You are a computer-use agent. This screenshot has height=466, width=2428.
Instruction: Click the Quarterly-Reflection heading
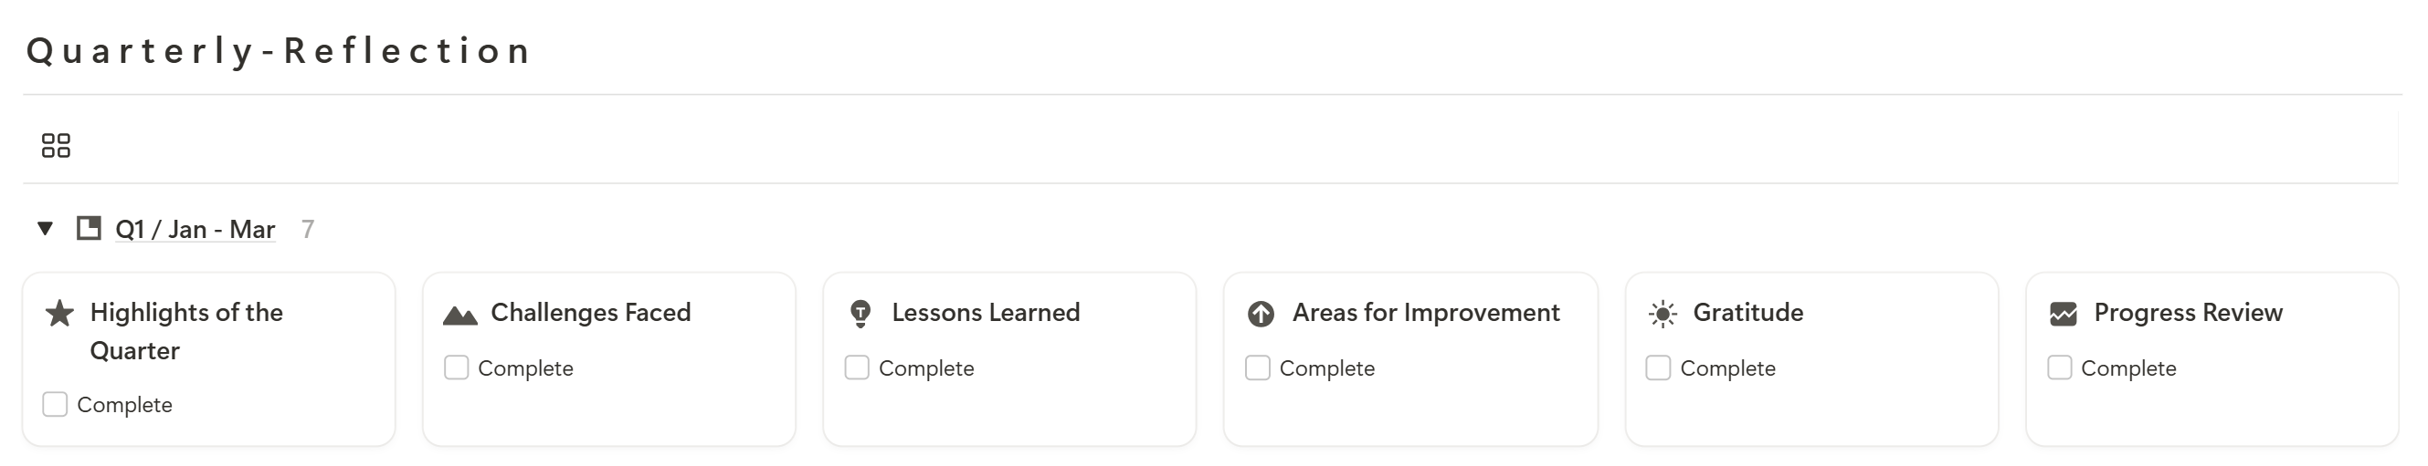tap(280, 50)
